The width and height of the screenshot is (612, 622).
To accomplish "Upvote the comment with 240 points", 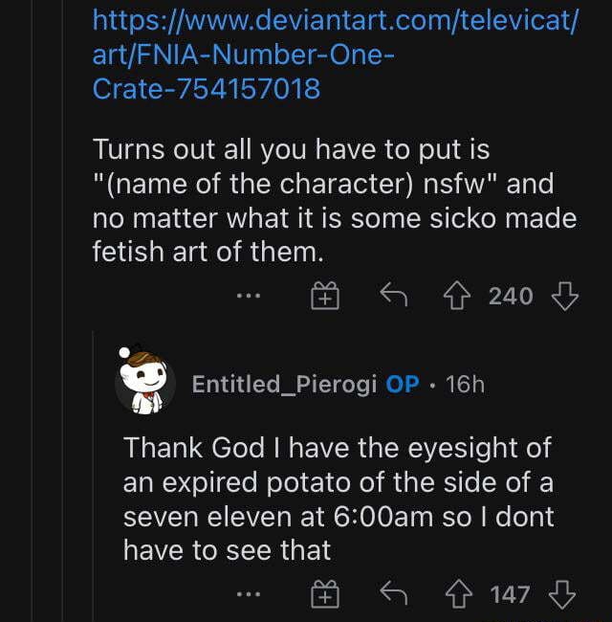I will (457, 297).
